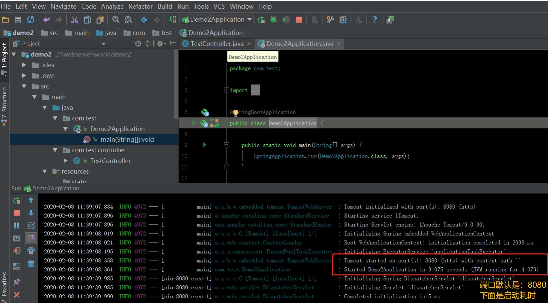Click the Copy icon in the toolbar
This screenshot has height=303, width=548.
coord(87,20)
